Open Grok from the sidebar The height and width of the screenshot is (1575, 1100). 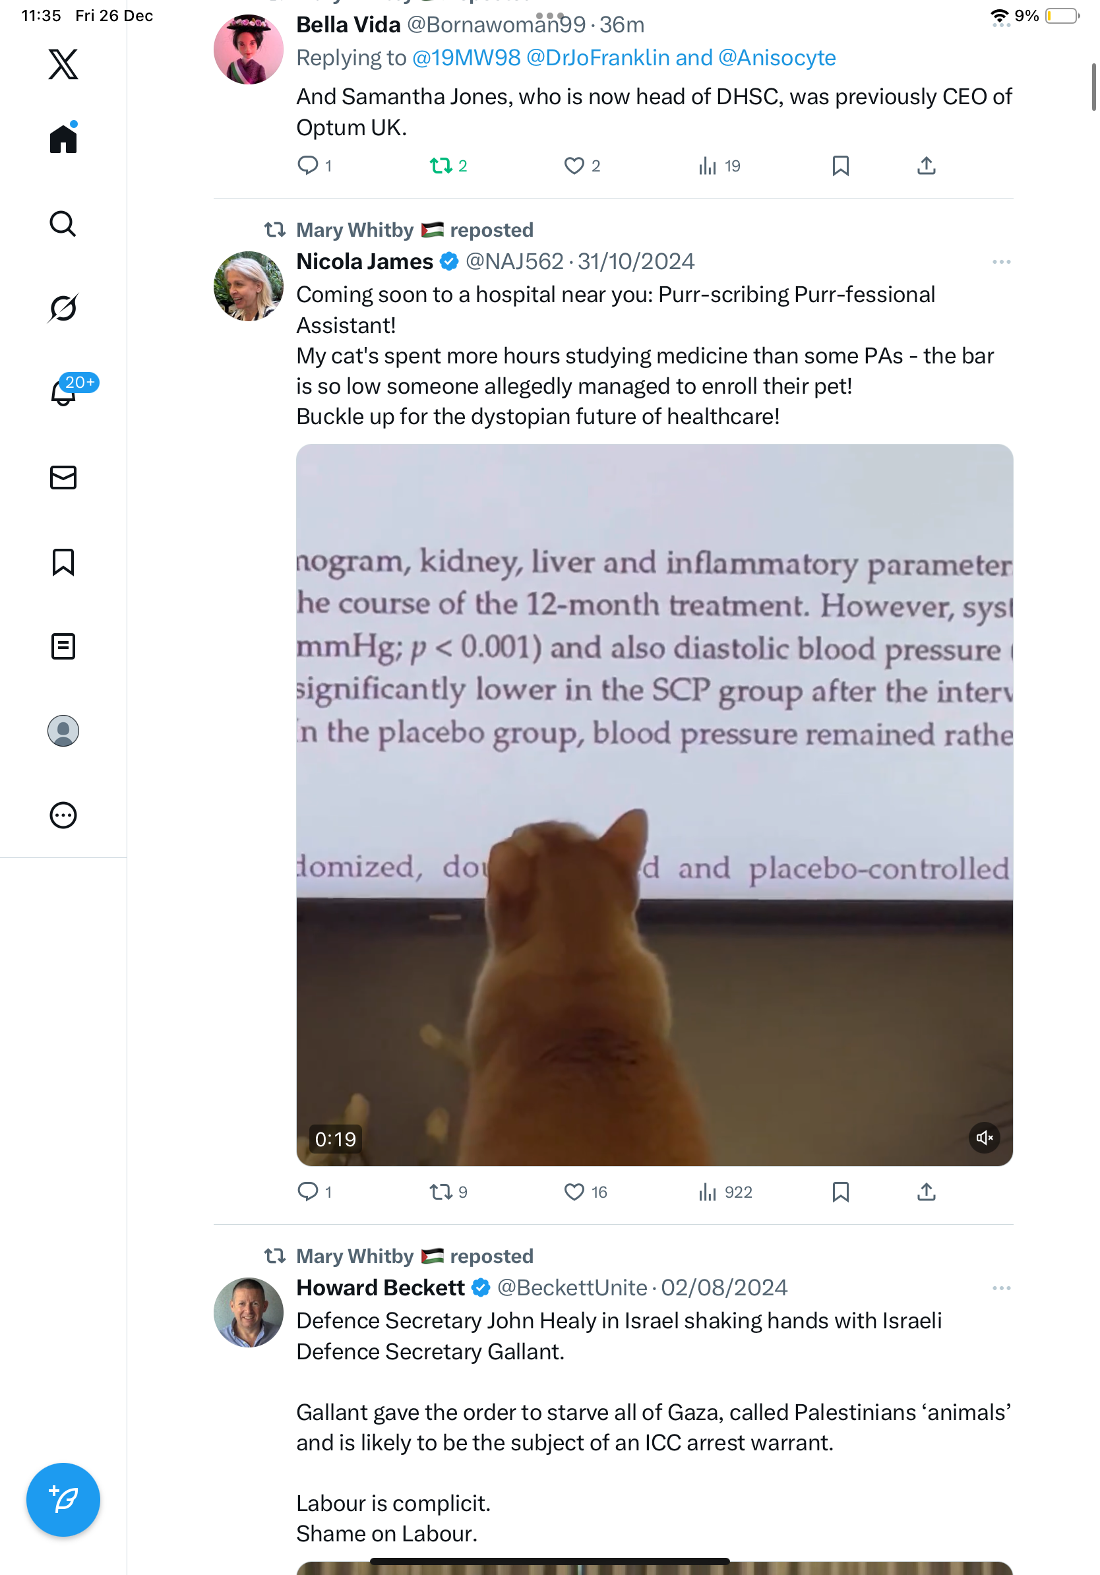[63, 308]
